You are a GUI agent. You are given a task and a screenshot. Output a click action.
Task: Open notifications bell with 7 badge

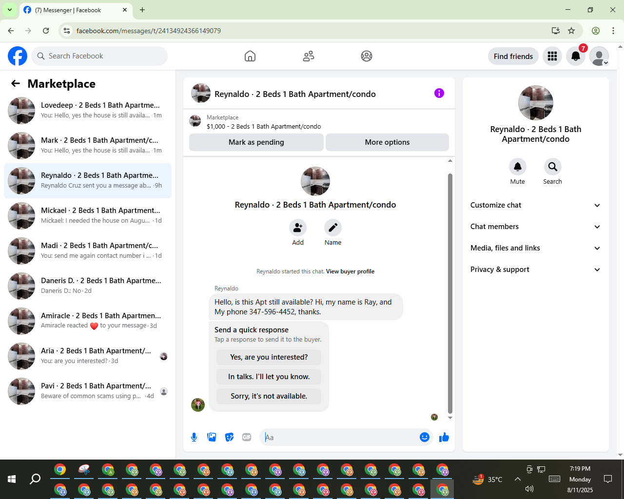(x=576, y=56)
